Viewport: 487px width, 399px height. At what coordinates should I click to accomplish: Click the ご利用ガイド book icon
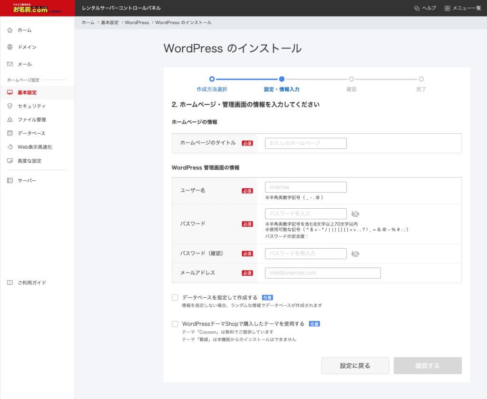coord(10,282)
